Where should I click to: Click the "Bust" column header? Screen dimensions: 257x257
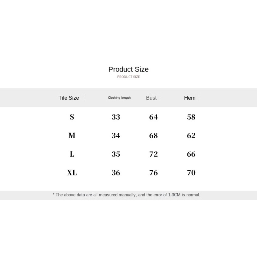[151, 98]
